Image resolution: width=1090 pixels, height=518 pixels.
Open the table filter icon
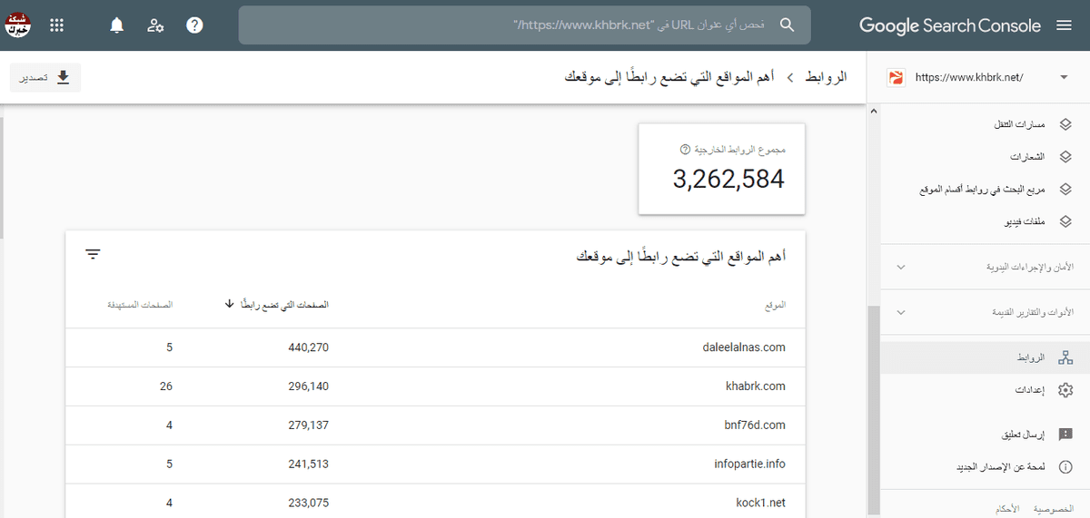[93, 254]
